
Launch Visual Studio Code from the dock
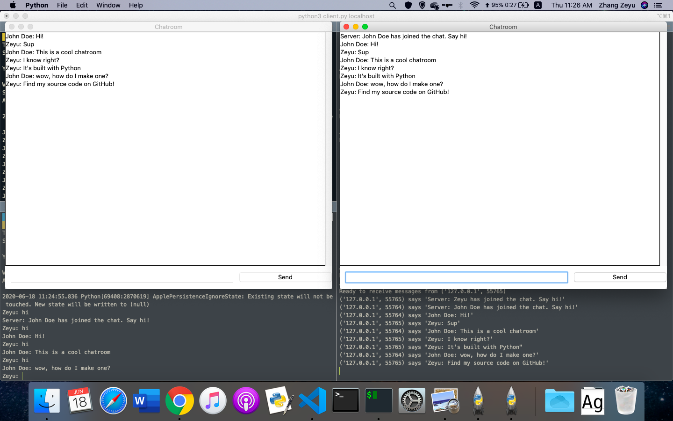coord(312,400)
